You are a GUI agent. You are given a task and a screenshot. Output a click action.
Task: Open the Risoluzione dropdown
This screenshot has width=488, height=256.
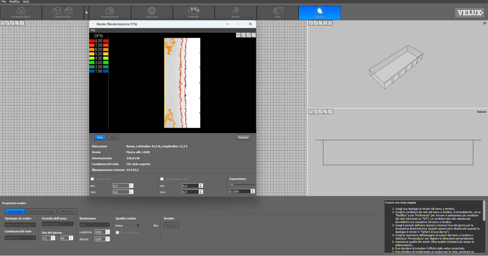coord(94,225)
